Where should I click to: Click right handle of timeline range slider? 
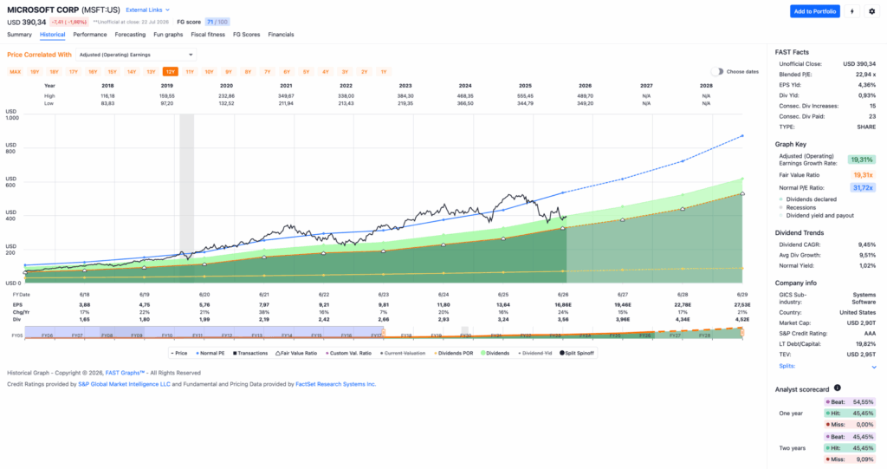pos(742,333)
